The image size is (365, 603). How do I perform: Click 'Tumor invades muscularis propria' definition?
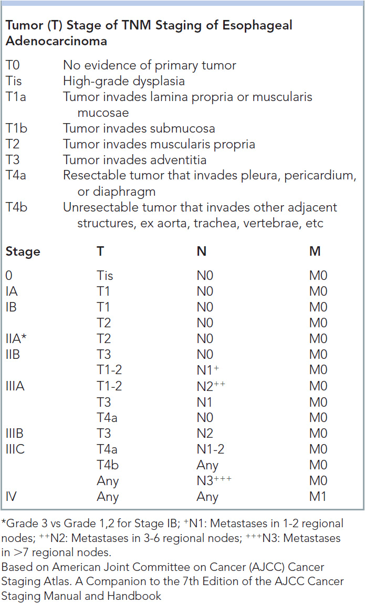[159, 145]
